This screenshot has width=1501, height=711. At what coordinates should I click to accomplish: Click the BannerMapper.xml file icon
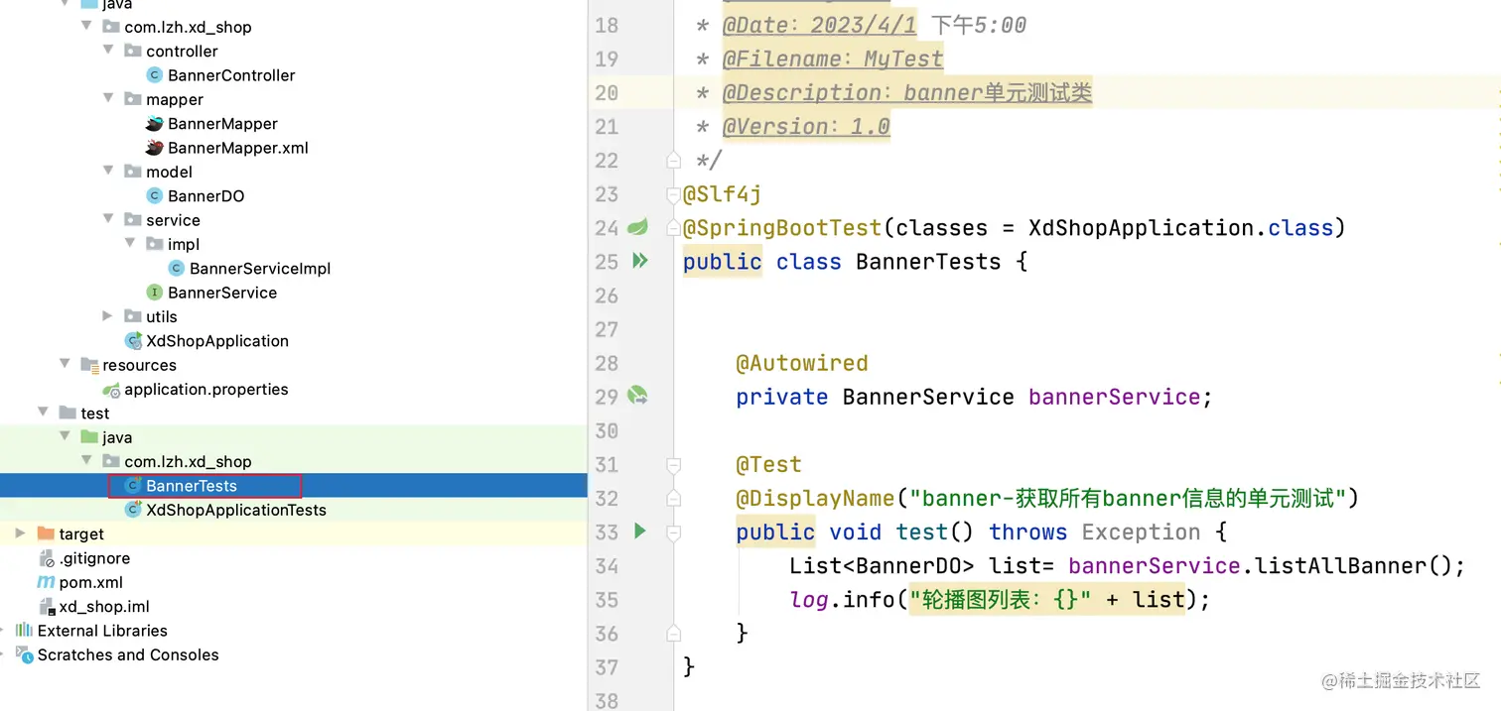click(154, 148)
